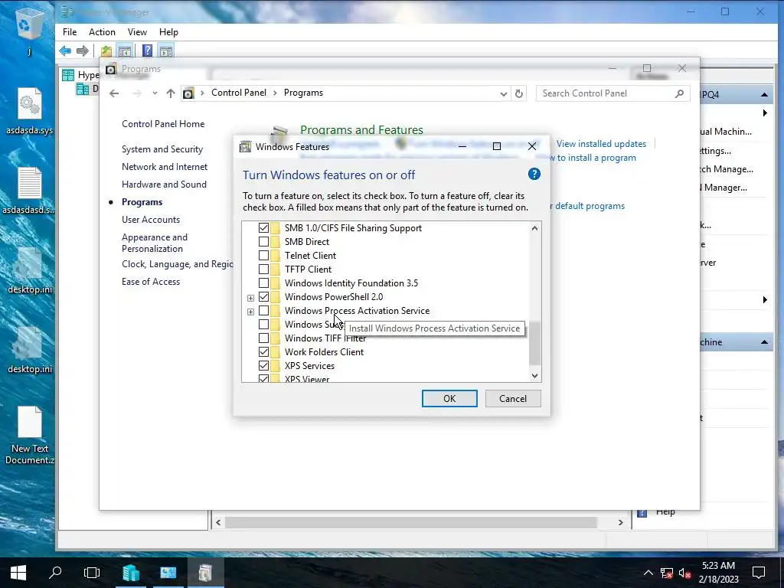The image size is (784, 588).
Task: Open recent locations dropdown near back arrows
Action: point(155,93)
